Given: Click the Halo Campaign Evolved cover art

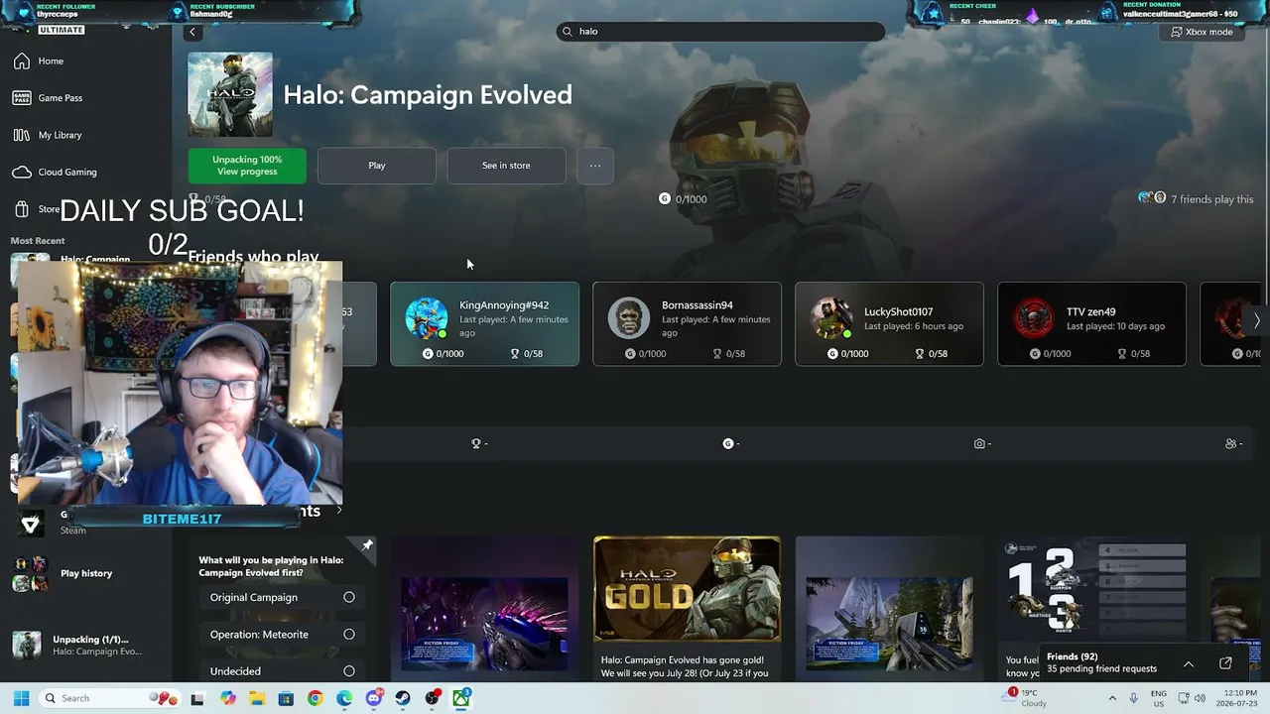Looking at the screenshot, I should pyautogui.click(x=230, y=94).
